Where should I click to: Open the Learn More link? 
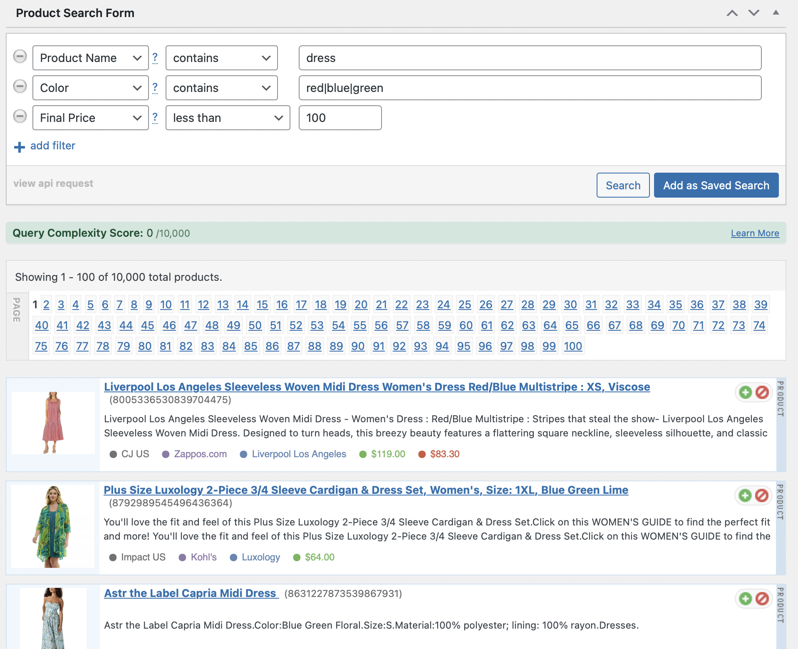coord(755,233)
